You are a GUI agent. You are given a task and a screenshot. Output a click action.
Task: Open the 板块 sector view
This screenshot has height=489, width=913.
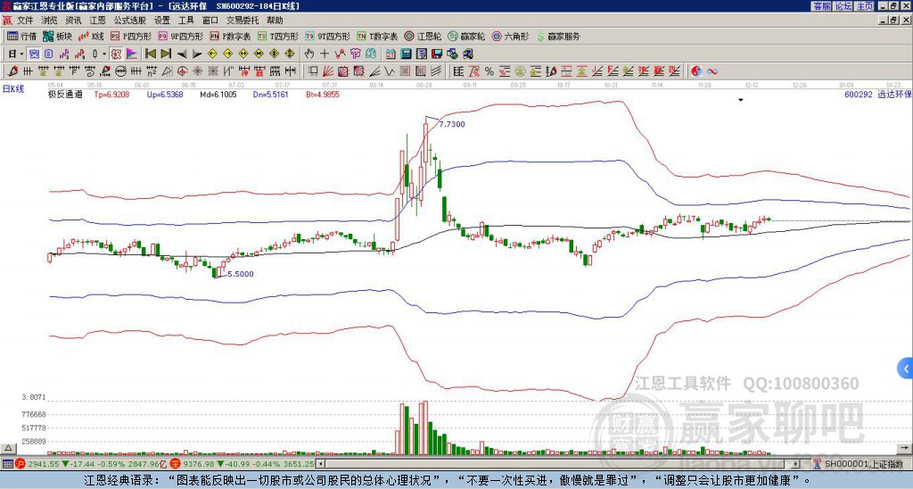pos(56,36)
